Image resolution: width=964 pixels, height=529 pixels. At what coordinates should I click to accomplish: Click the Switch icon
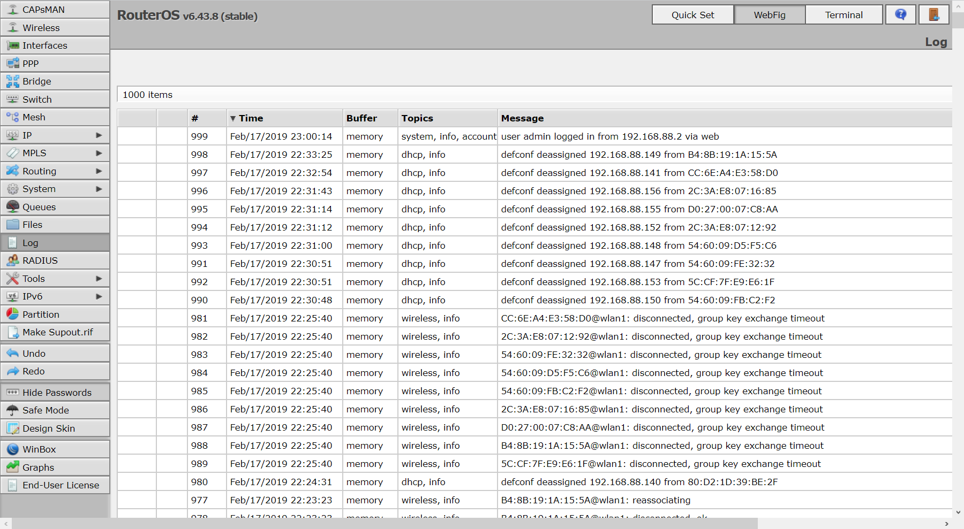13,99
